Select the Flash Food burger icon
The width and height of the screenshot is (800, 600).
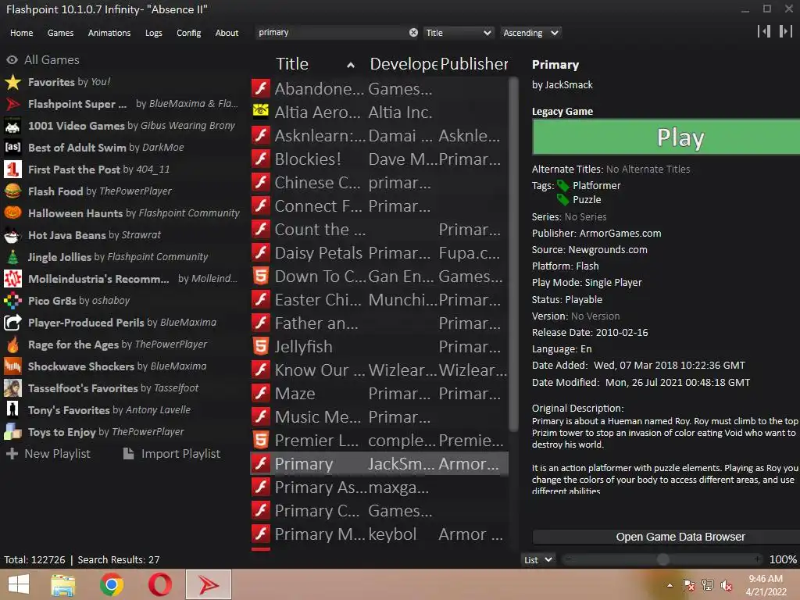tap(12, 191)
